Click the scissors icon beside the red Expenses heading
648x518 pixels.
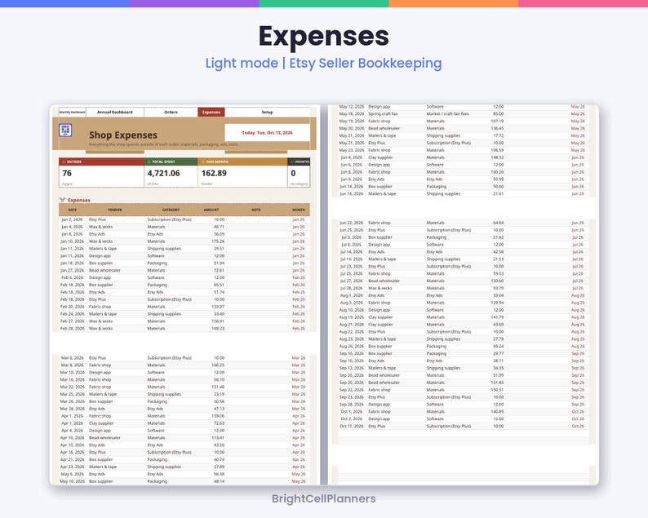click(x=62, y=200)
